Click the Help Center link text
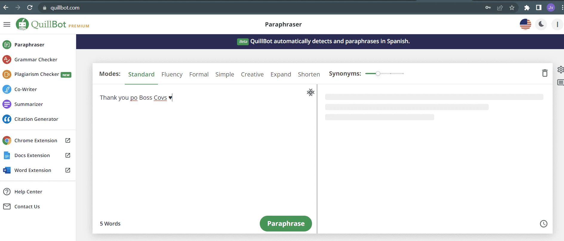Image resolution: width=564 pixels, height=241 pixels. 28,192
